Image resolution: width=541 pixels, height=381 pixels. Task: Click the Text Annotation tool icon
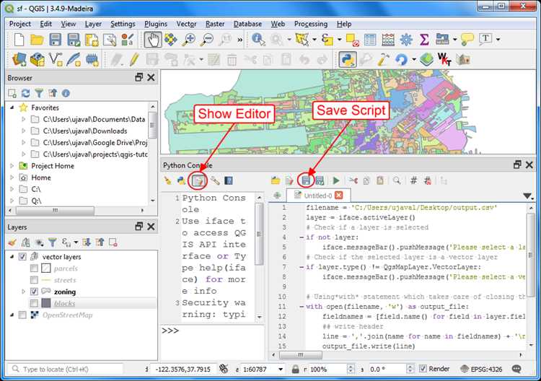point(485,39)
